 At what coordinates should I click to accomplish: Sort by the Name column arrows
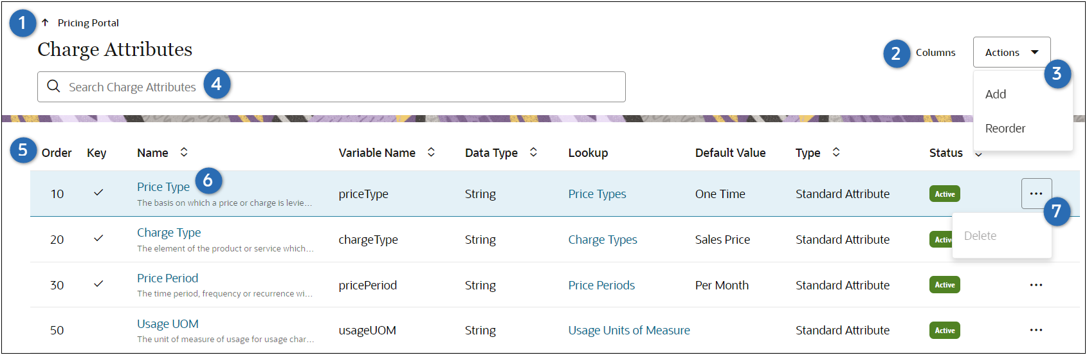tap(184, 152)
